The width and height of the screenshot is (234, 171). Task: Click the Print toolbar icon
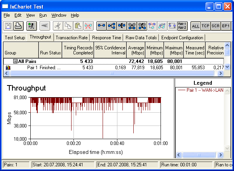point(19,26)
